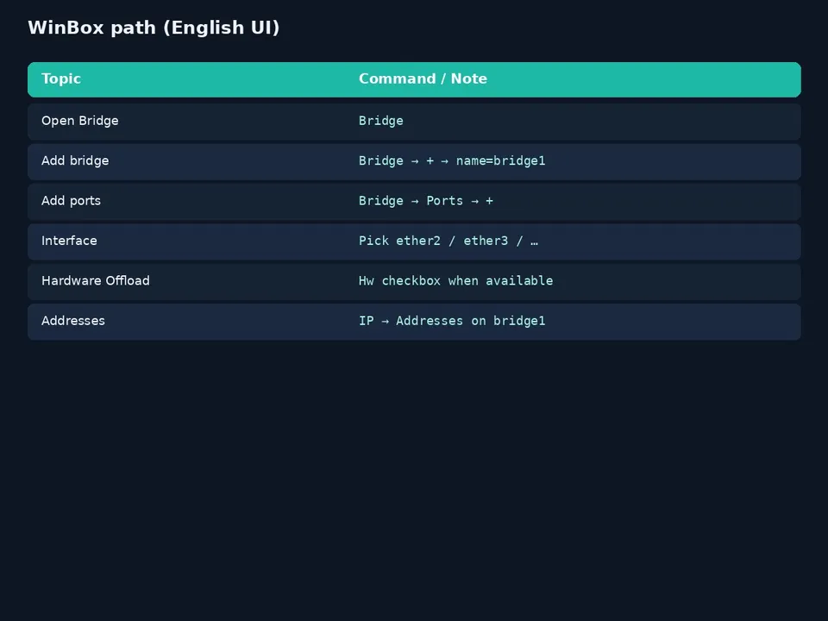Select the 'Interface' topic cell
828x621 pixels.
[x=69, y=241]
